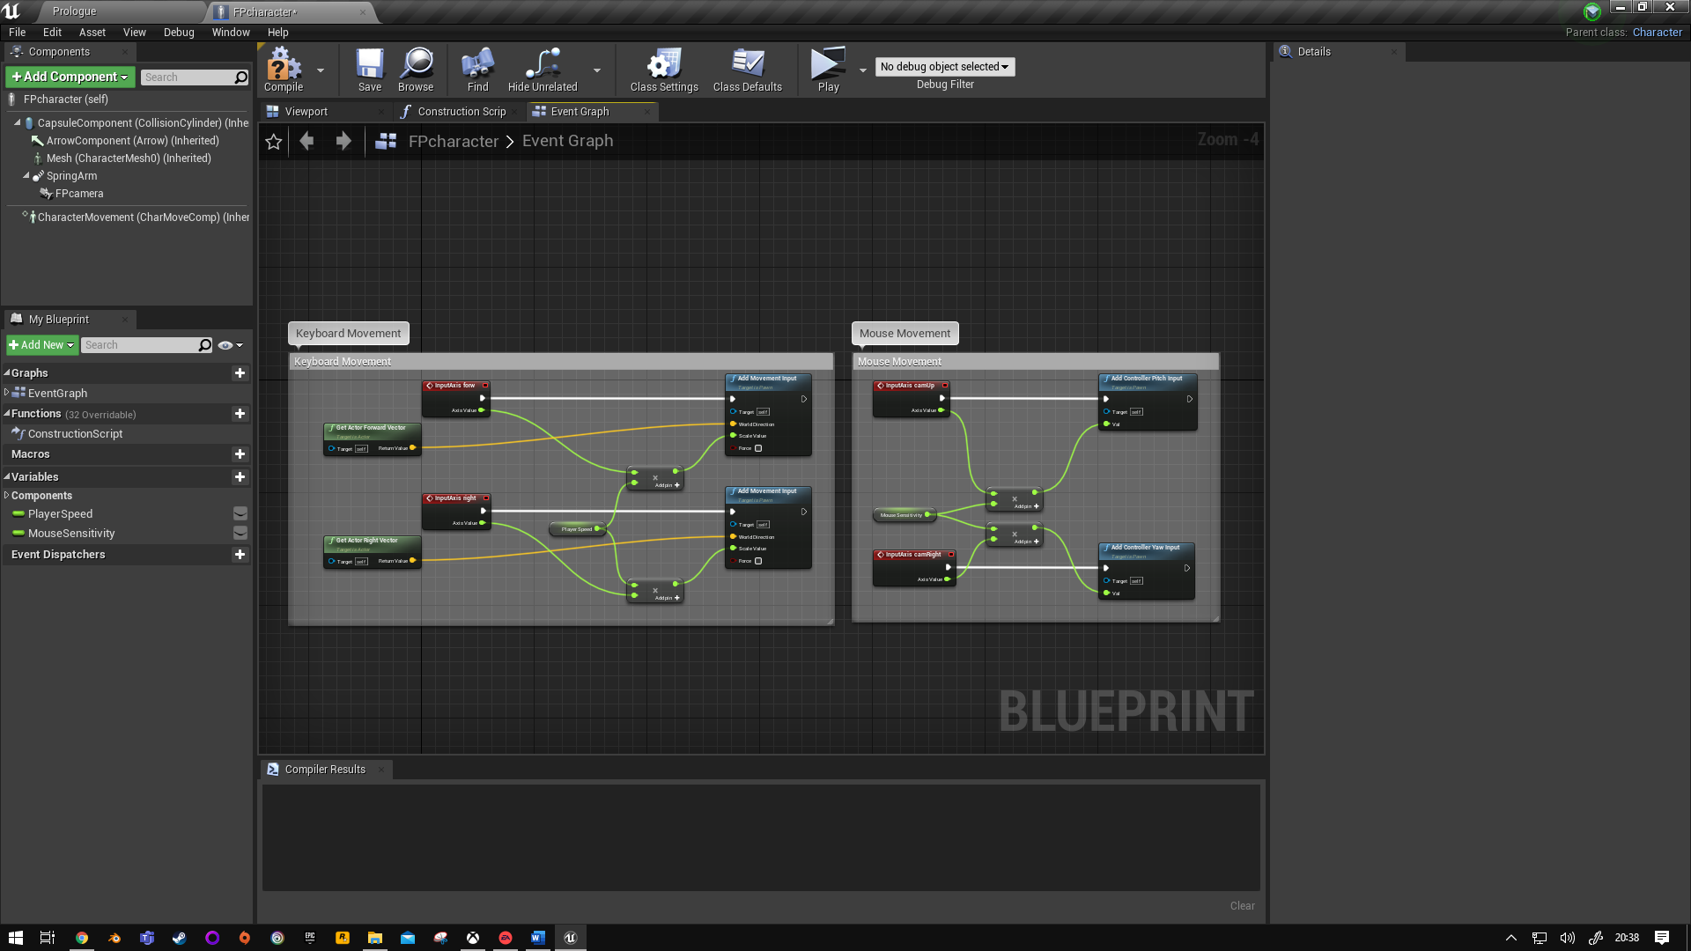Click the My Blueprint search field
This screenshot has width=1691, height=951.
(139, 345)
